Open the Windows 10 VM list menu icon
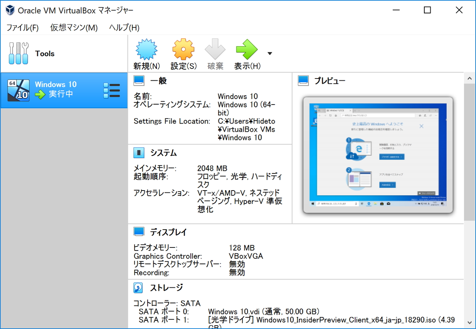Screen dimensions: 476x329 pyautogui.click(x=112, y=90)
